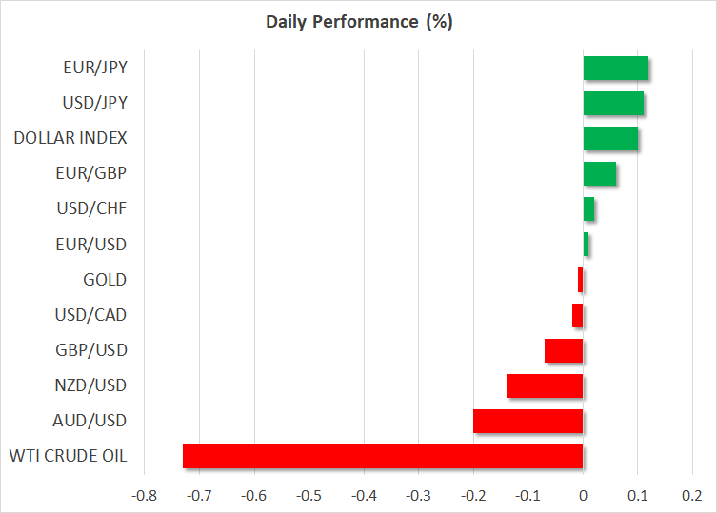The image size is (717, 513).
Task: Click the red GBP/USD bar
Action: click(x=564, y=350)
